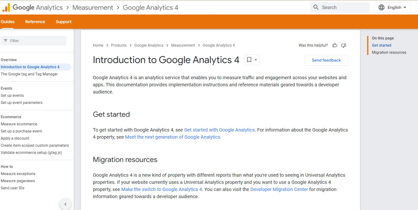Open the bookmark dropdown arrow
Screen dimensions: 418x210
256,60
